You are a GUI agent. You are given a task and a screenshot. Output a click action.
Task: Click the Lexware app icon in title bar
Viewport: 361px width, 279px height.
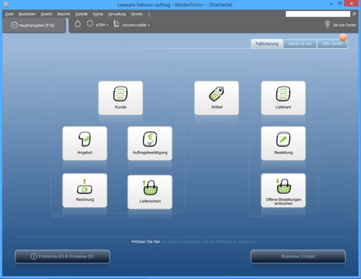pos(5,4)
